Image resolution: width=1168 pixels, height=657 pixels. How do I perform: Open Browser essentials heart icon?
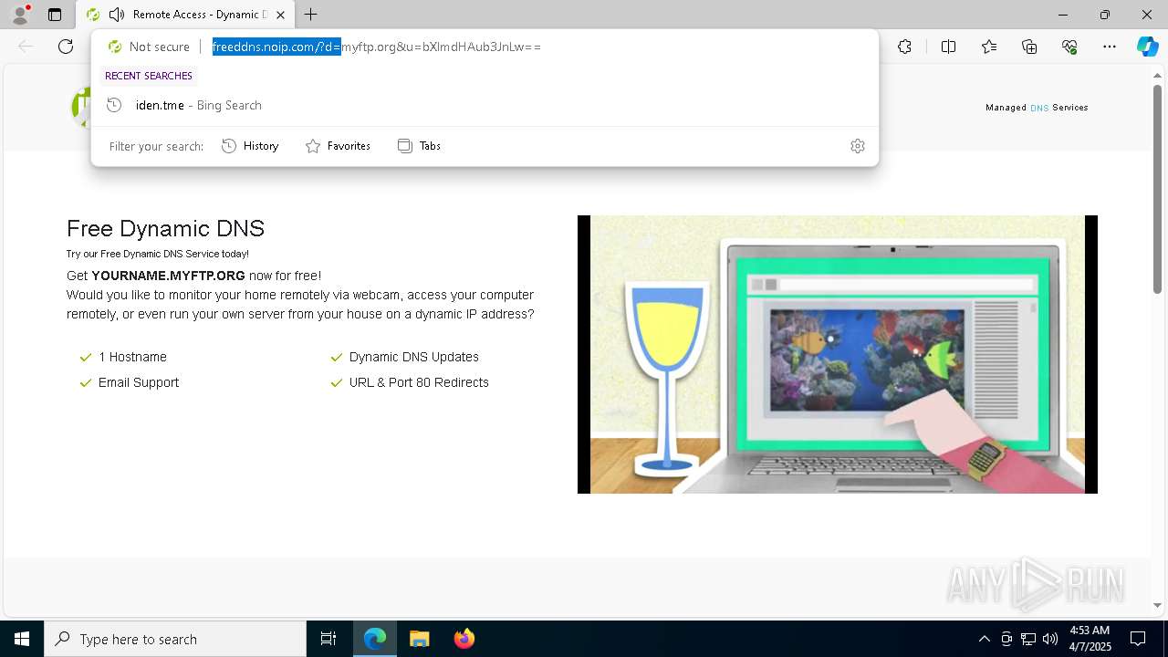click(x=1069, y=47)
